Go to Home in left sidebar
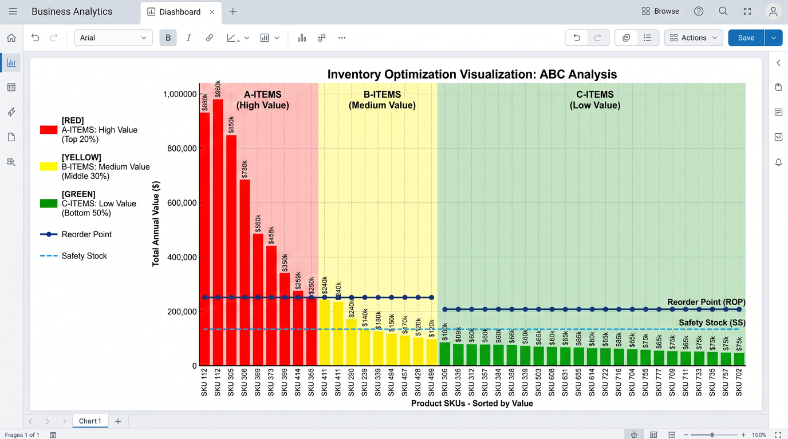 [x=11, y=38]
